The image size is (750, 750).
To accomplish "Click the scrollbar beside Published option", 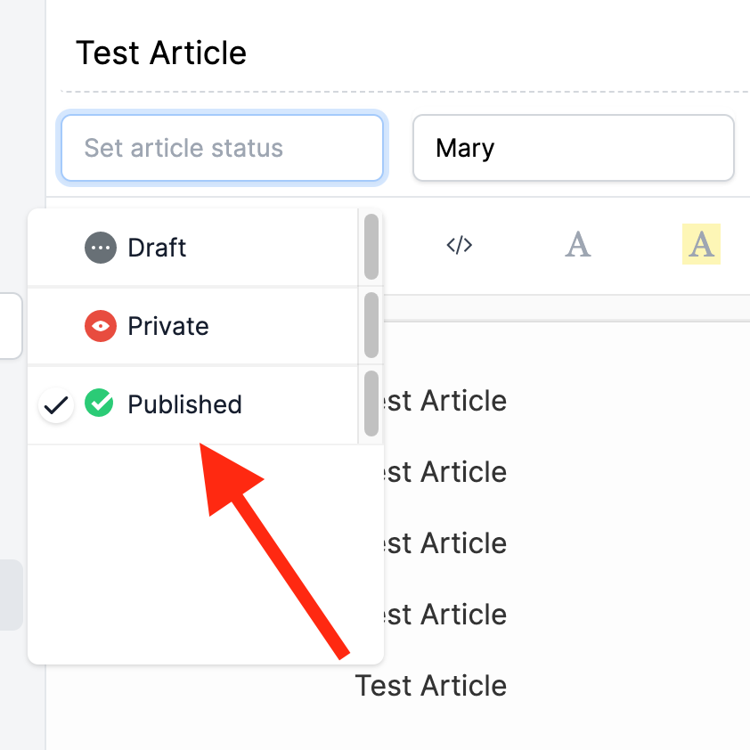I will pos(371,404).
